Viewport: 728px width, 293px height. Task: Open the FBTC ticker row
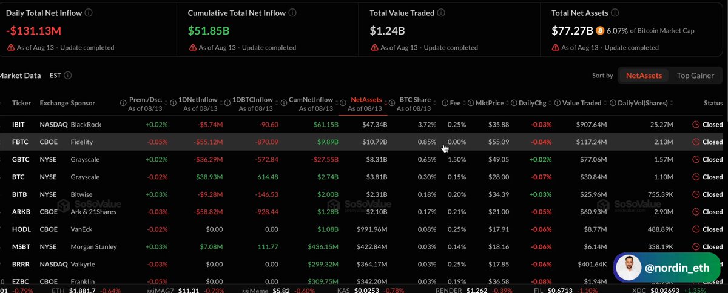pyautogui.click(x=19, y=142)
